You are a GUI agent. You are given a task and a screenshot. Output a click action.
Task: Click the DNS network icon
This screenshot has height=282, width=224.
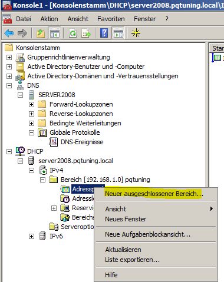(21, 85)
